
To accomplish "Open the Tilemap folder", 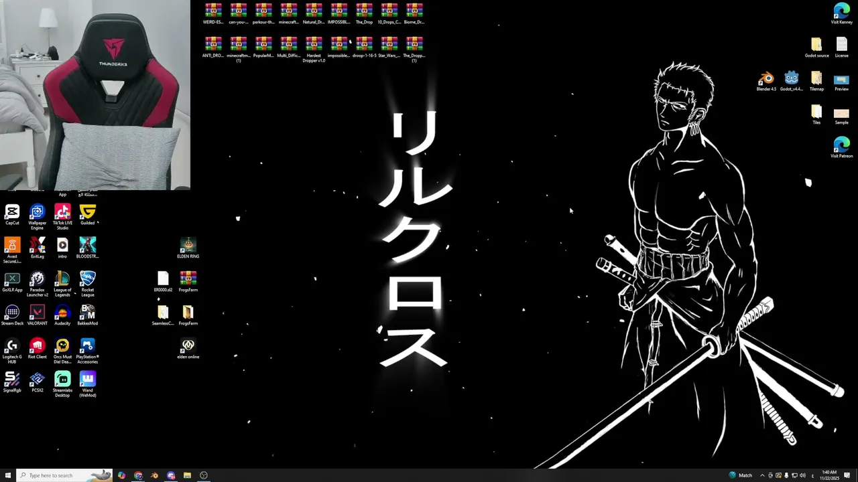I will (816, 82).
